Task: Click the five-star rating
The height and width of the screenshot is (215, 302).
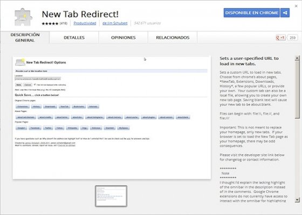Action: (50, 24)
